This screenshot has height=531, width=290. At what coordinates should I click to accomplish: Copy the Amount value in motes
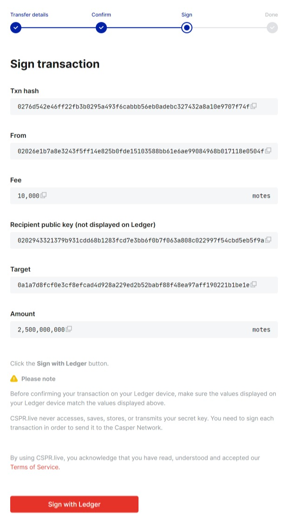(69, 329)
